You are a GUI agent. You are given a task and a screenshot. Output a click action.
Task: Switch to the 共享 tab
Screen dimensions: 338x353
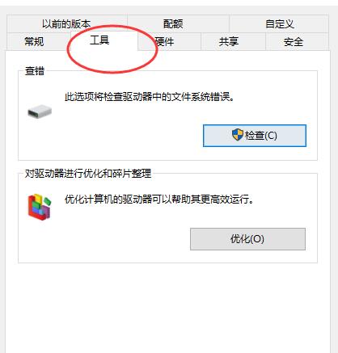click(229, 42)
